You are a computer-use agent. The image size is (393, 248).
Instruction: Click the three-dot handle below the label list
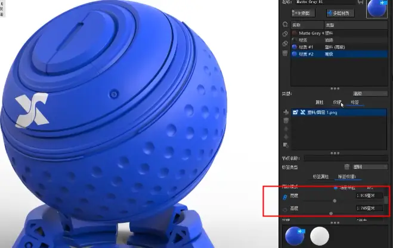[335, 153]
